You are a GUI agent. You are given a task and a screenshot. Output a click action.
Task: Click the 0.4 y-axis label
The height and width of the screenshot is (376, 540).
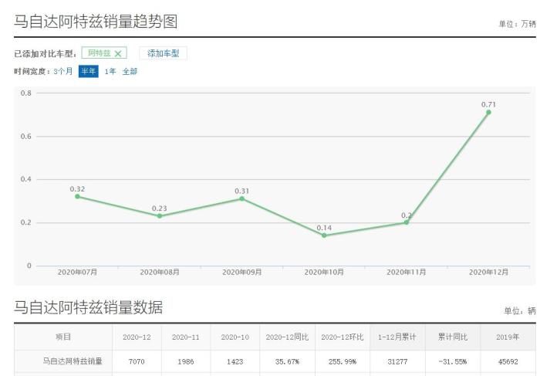point(25,179)
